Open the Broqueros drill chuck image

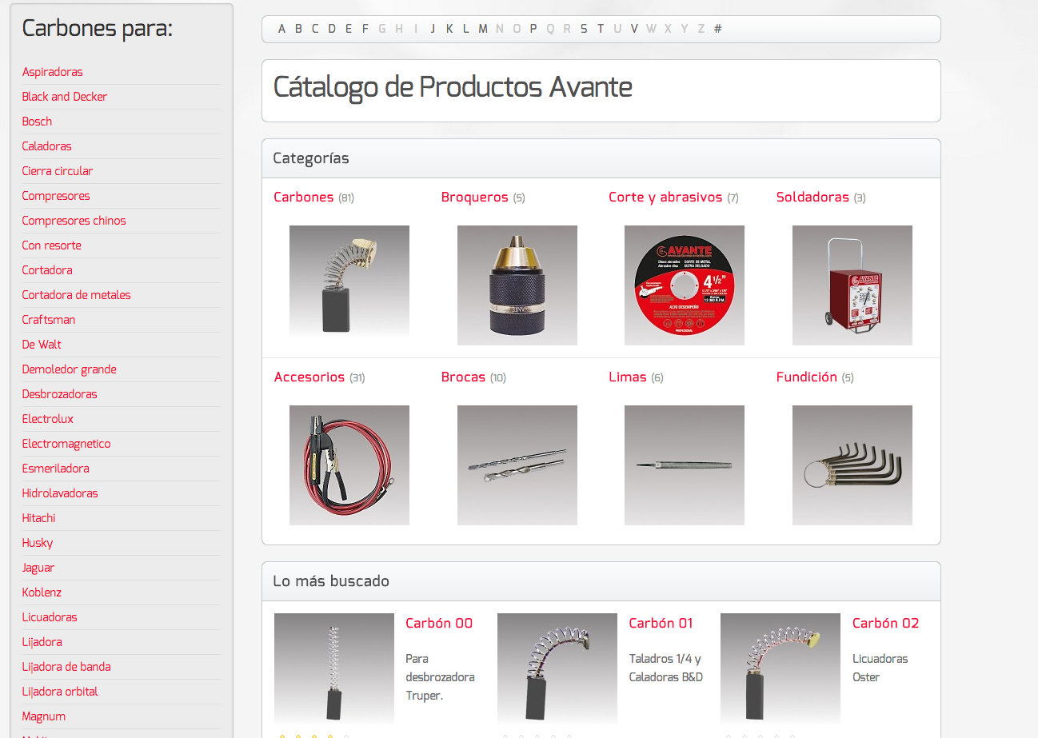[517, 285]
